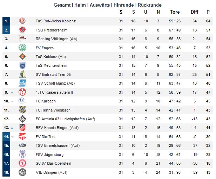Viewport: 216px width, 179px height.
Task: Click the blue rank 1 position box
Action: coord(7,21)
